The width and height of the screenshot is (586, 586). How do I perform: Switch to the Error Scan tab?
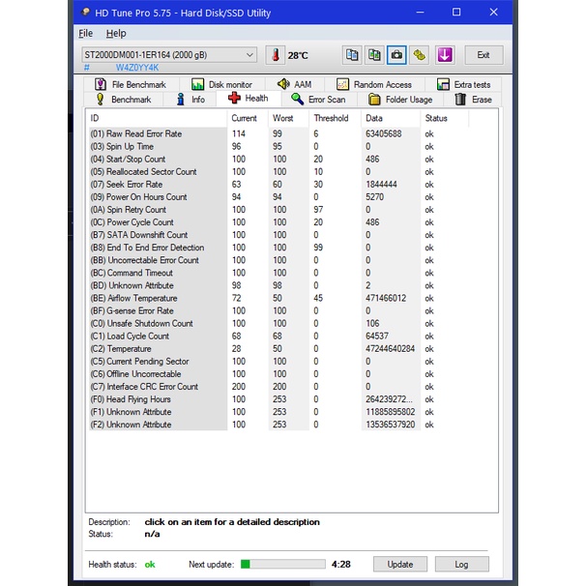(317, 100)
